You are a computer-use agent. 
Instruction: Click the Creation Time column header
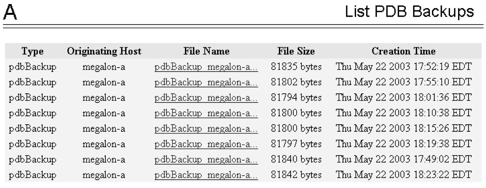pos(403,51)
